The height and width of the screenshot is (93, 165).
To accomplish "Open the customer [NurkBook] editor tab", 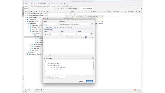I will click(73, 9).
